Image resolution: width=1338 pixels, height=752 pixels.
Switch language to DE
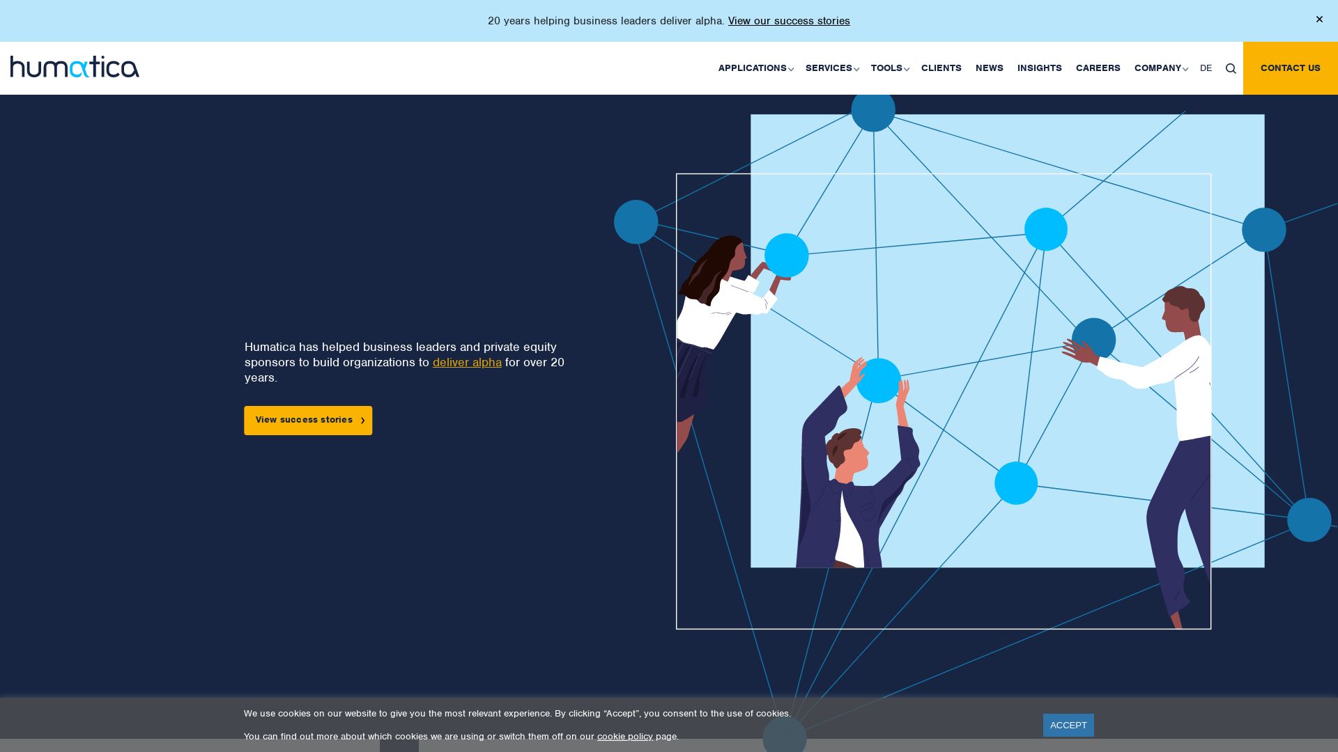pyautogui.click(x=1206, y=68)
